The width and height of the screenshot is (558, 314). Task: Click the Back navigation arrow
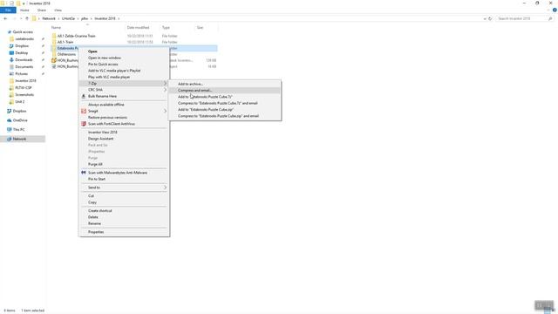[5, 18]
